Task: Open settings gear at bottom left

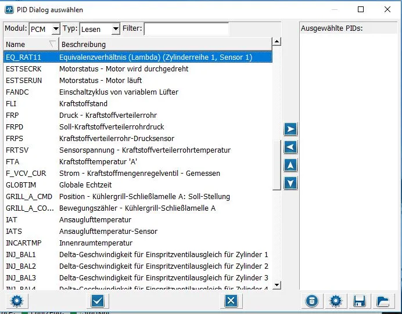Action: 16,301
